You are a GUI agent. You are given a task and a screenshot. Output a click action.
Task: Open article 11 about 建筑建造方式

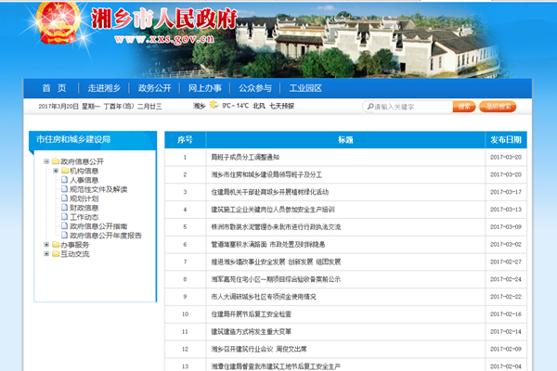252,331
